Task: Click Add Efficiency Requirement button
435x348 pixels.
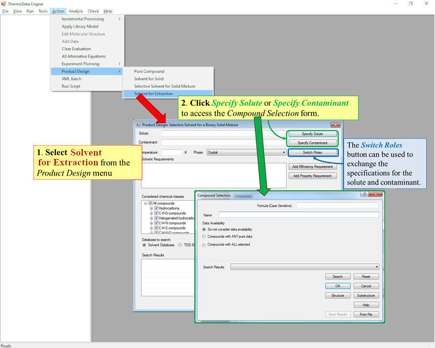Action: [312, 167]
